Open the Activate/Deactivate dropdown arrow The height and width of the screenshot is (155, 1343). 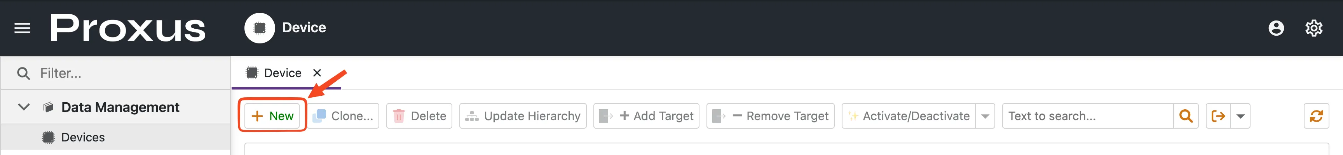pos(985,116)
